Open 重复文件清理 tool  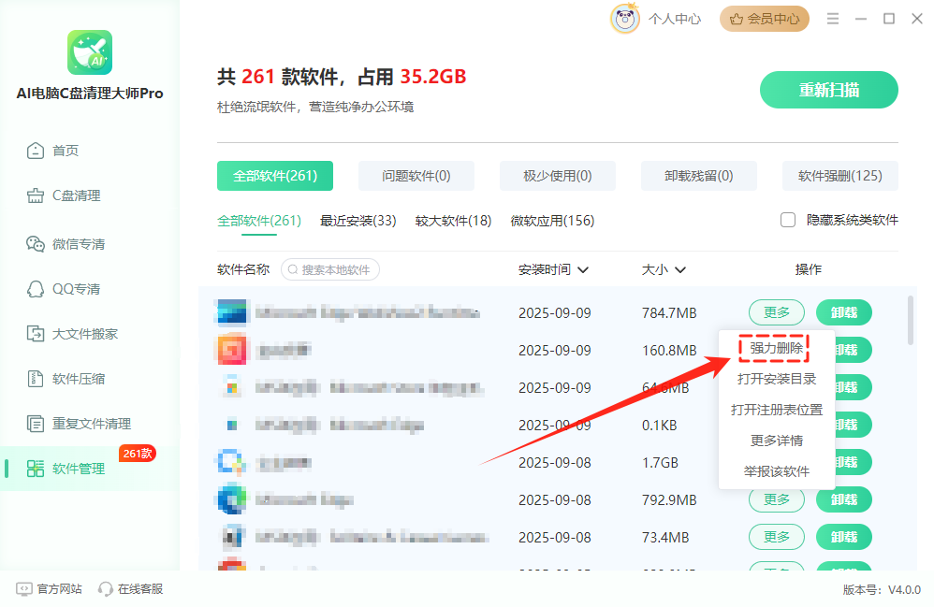(79, 424)
